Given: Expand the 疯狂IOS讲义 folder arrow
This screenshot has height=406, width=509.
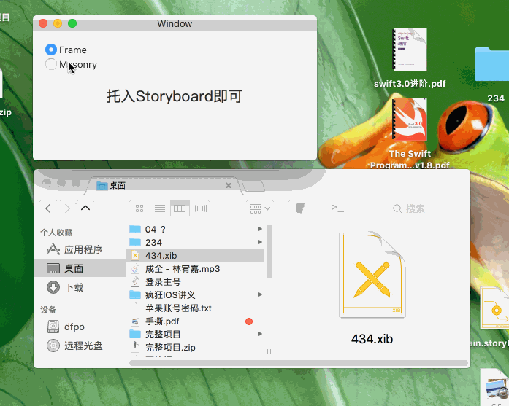Looking at the screenshot, I should coord(260,294).
